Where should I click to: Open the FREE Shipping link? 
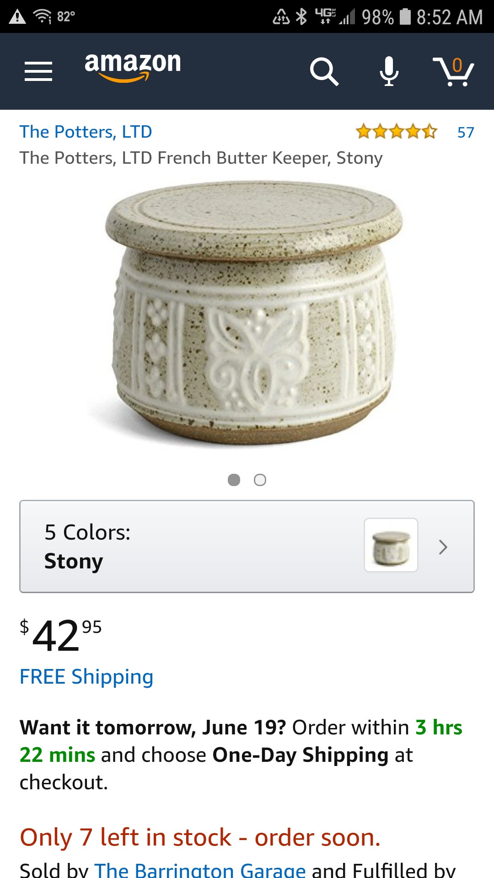(86, 677)
